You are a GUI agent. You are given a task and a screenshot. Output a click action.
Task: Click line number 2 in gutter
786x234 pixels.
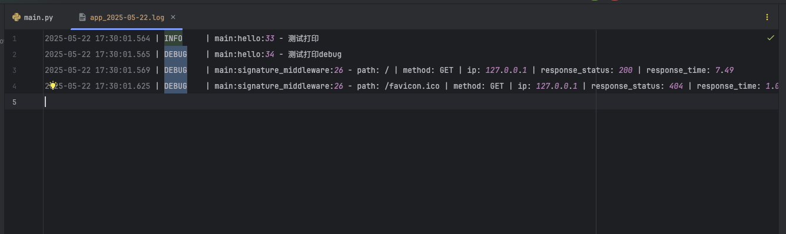(x=14, y=55)
